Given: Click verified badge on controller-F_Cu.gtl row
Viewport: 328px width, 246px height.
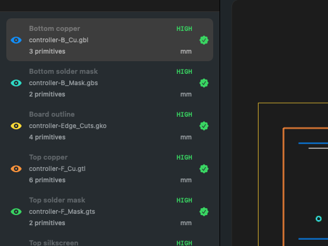Looking at the screenshot, I should click(204, 168).
